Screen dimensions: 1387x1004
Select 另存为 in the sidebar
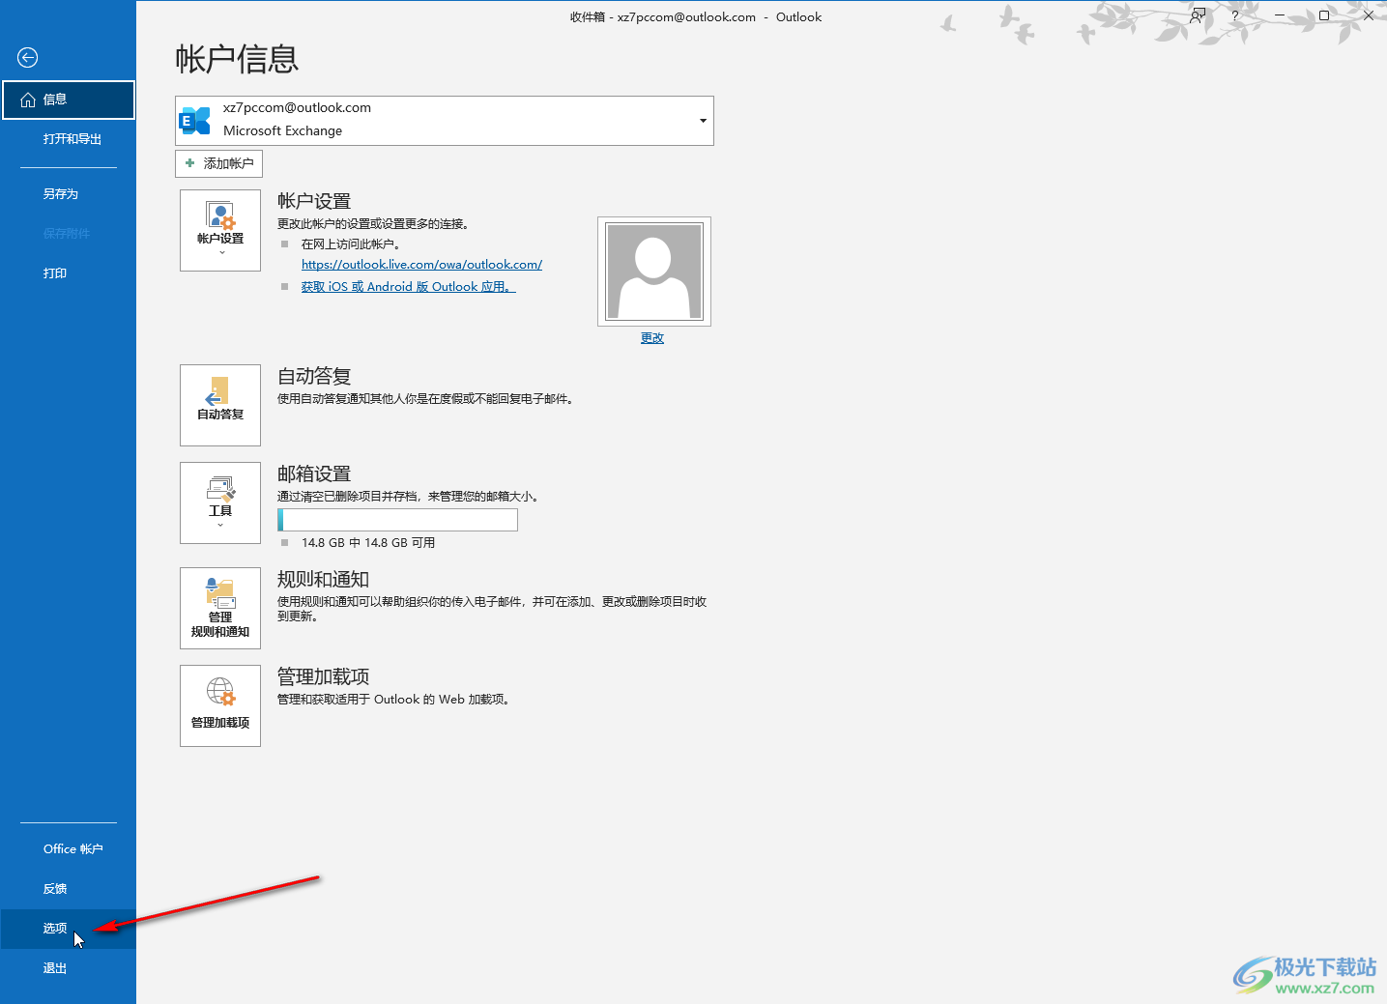pyautogui.click(x=68, y=194)
